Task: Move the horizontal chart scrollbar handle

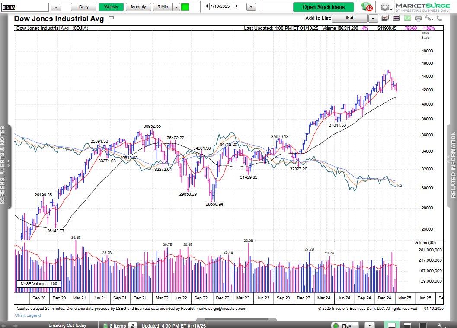Action: (x=236, y=319)
